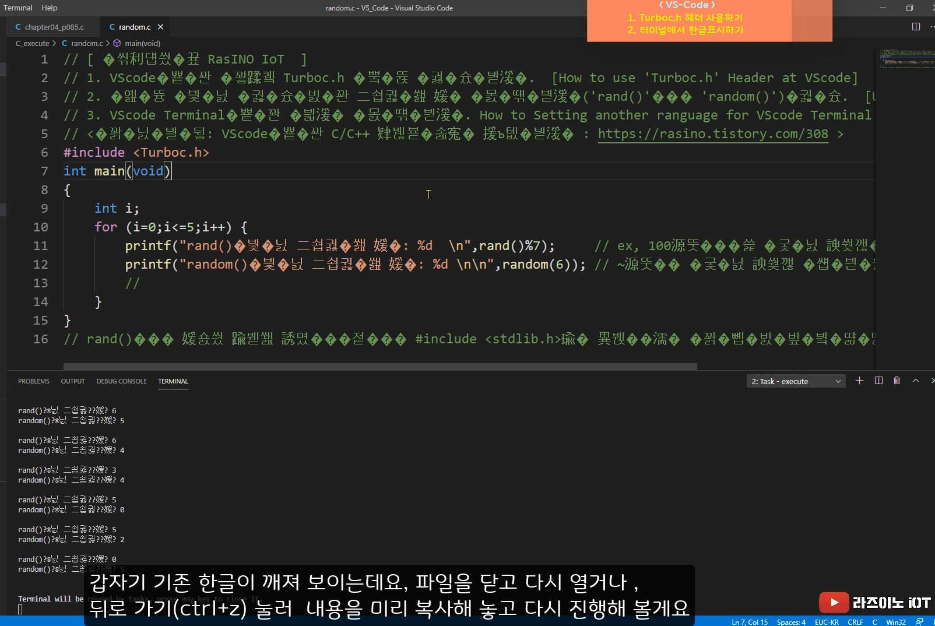Minimize the VS Code window

pyautogui.click(x=883, y=8)
